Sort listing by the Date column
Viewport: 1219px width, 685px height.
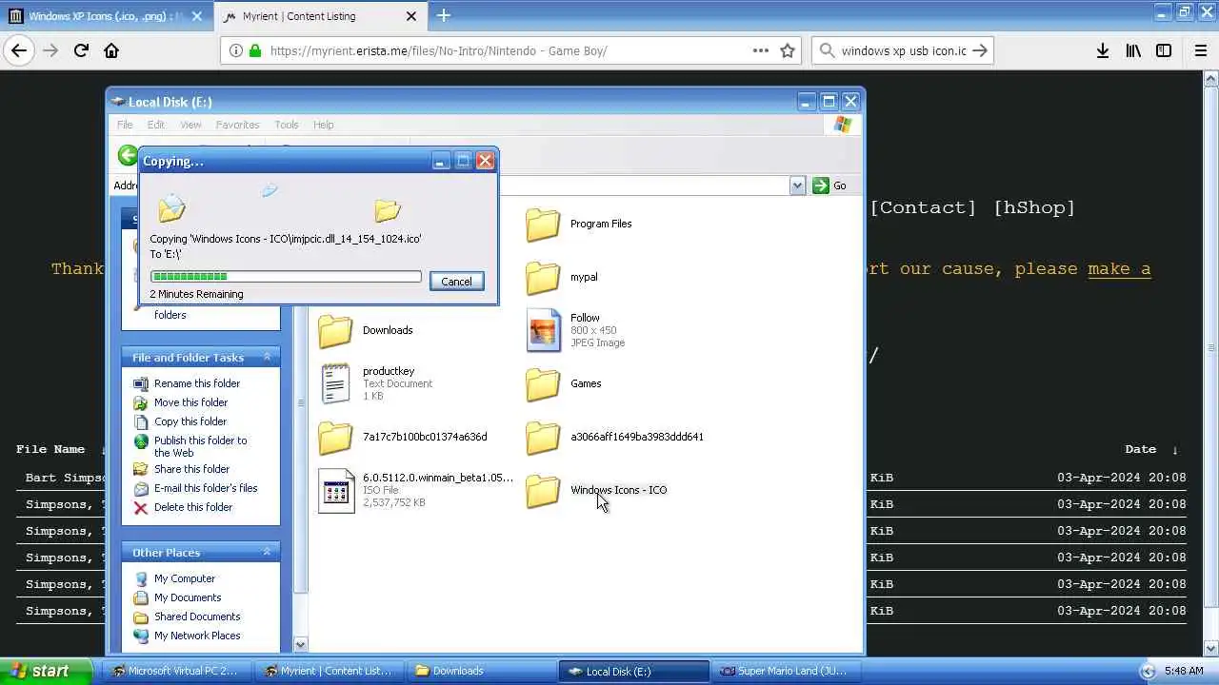1141,449
